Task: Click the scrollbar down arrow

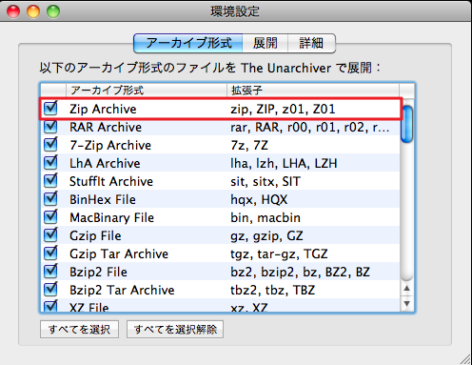Action: 407,304
